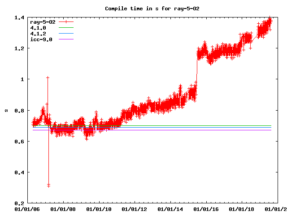Click the blue legend line sample for 4.1.2
Screen dimensions: 287x215
coord(67,33)
